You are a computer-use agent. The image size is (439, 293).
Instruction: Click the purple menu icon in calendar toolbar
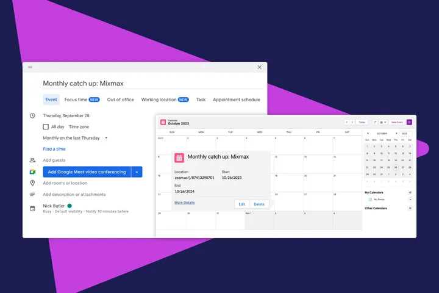409,122
